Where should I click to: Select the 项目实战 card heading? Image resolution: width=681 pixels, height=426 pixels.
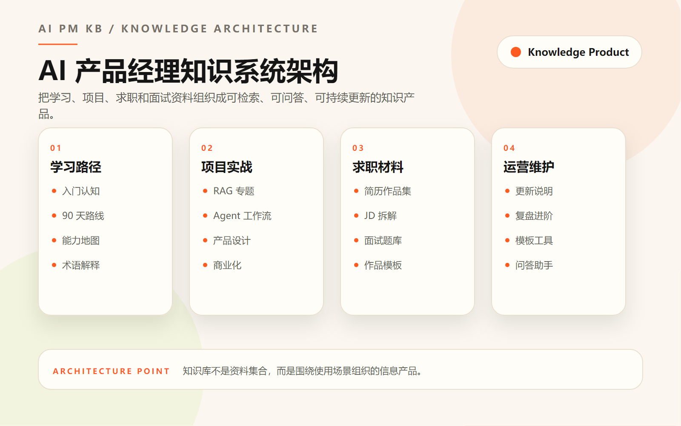point(227,167)
